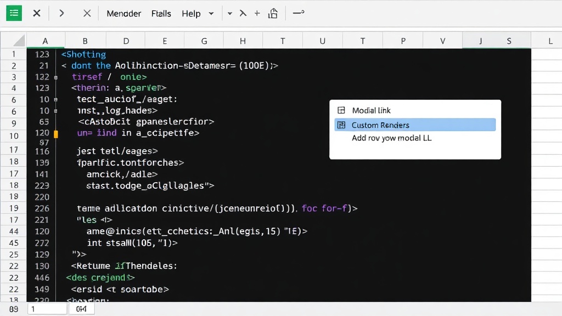Click the lambda-shaped toolbar icon
The height and width of the screenshot is (316, 562).
click(243, 13)
